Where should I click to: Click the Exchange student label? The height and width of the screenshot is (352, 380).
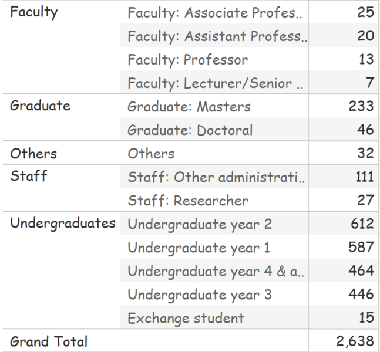pos(186,318)
